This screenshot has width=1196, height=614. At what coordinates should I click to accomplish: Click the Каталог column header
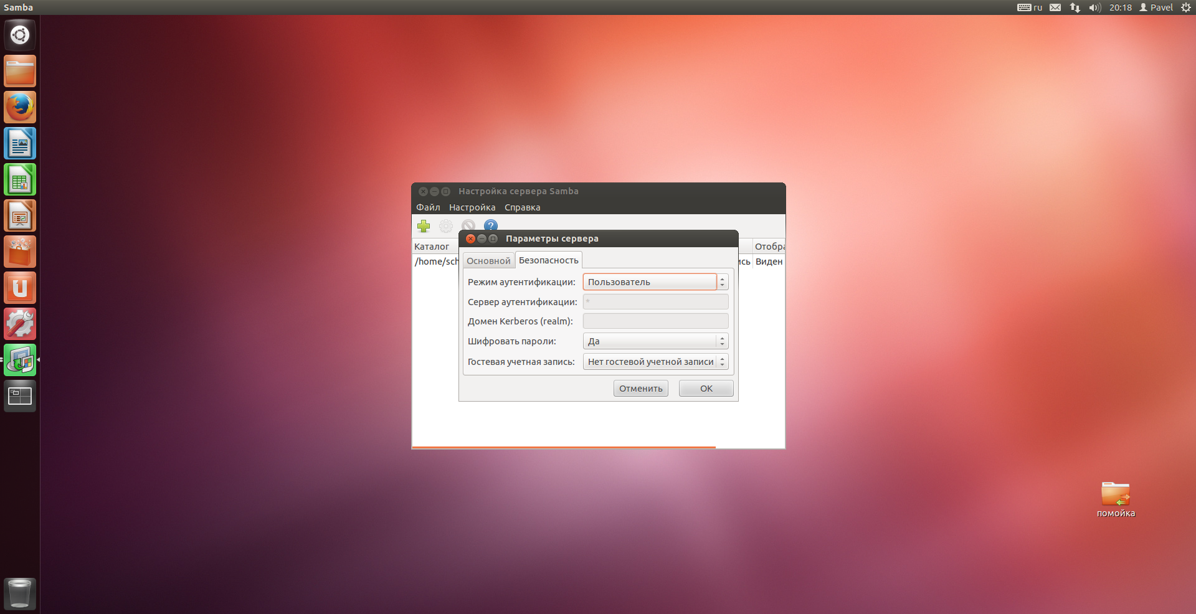[436, 247]
